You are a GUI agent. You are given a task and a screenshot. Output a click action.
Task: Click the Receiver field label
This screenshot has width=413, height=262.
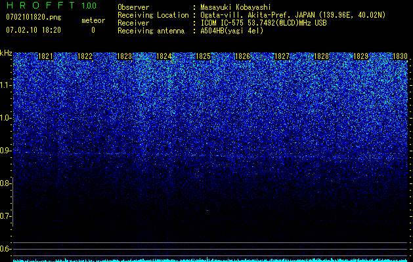[133, 23]
